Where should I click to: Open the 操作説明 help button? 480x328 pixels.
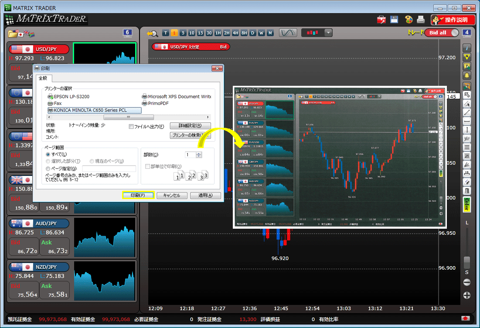point(453,20)
